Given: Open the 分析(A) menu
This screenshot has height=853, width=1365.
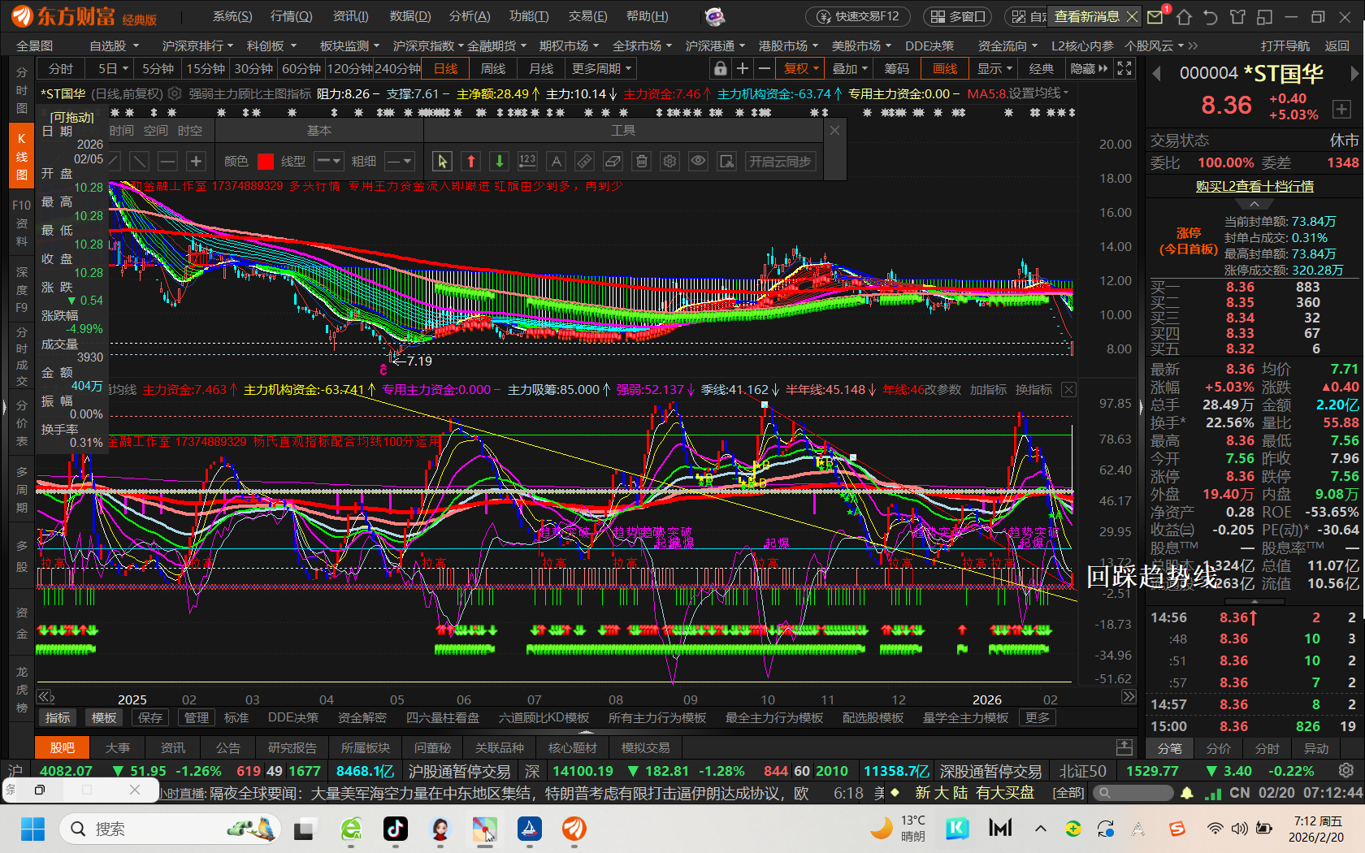Looking at the screenshot, I should tap(470, 16).
